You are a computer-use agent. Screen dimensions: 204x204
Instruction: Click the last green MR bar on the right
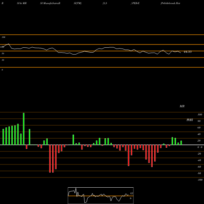181,143
